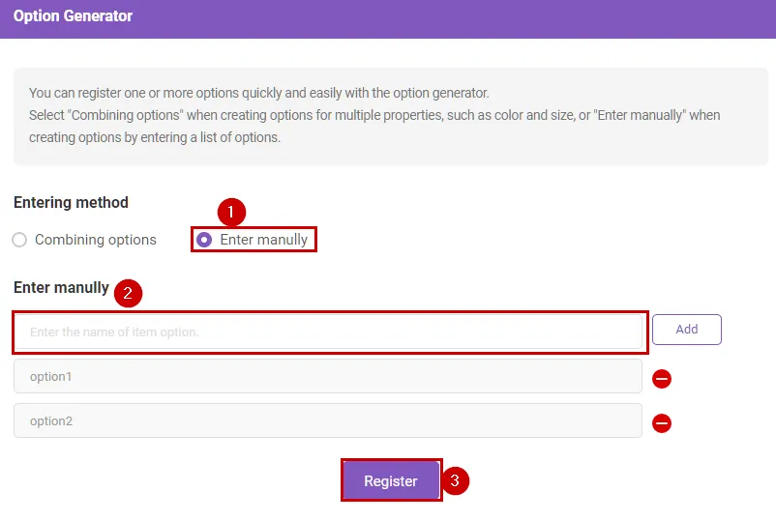
Task: Click the bold "Enter manully" section heading
Action: tap(61, 287)
